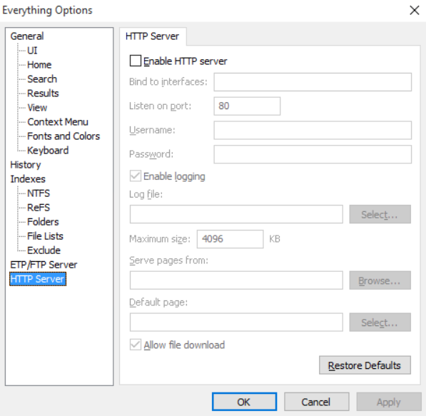Open the NTFS index settings
Image resolution: width=426 pixels, height=416 pixels.
tap(39, 193)
